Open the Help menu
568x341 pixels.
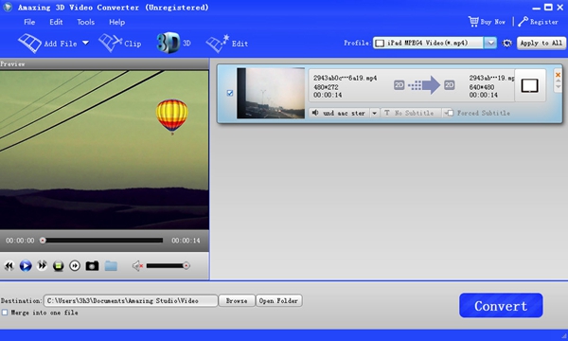pyautogui.click(x=117, y=22)
